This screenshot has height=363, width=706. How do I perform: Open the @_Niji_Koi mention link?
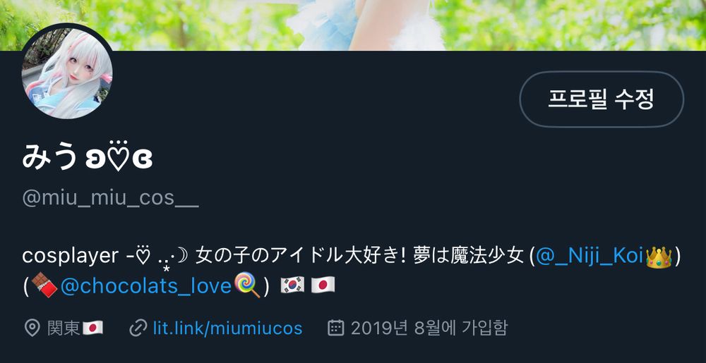(590, 257)
